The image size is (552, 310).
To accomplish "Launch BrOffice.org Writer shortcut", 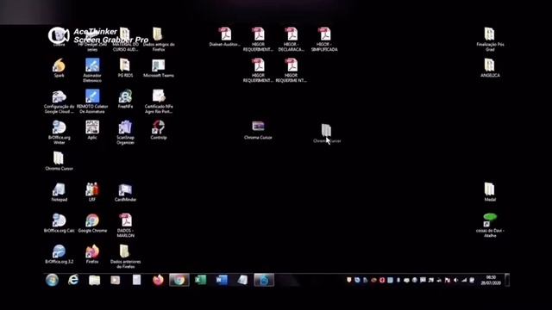I will click(x=59, y=132).
